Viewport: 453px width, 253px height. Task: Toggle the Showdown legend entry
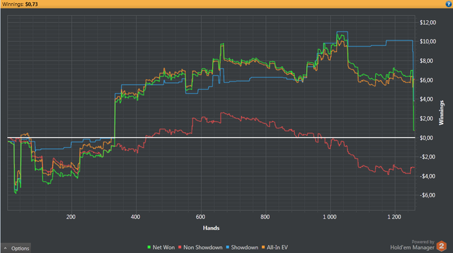(242, 247)
